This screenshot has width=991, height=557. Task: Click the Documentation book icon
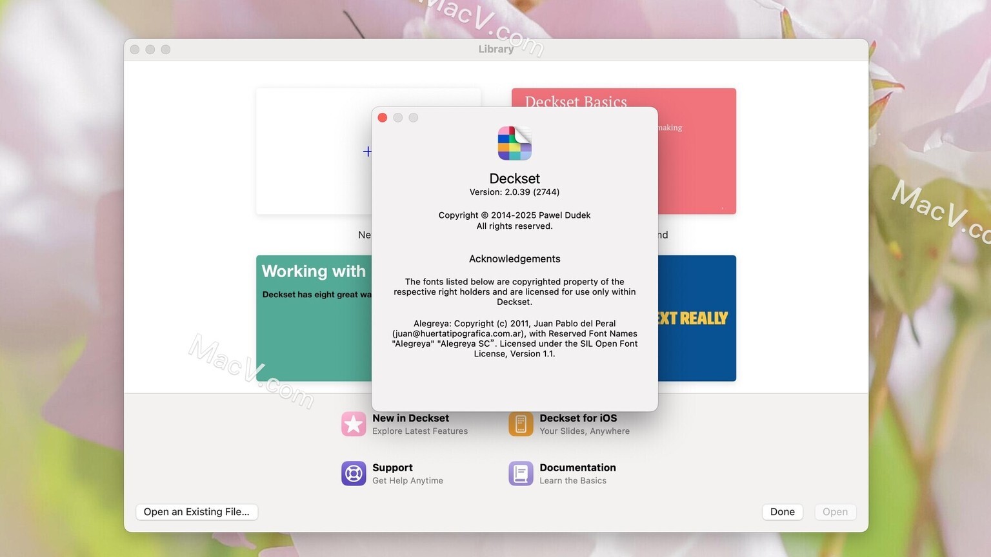point(521,474)
